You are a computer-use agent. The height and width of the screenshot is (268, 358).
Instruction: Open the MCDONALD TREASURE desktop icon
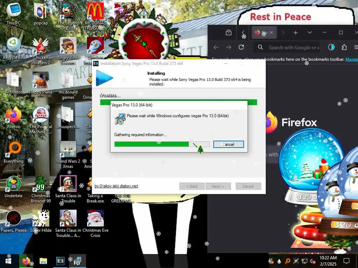(x=95, y=16)
